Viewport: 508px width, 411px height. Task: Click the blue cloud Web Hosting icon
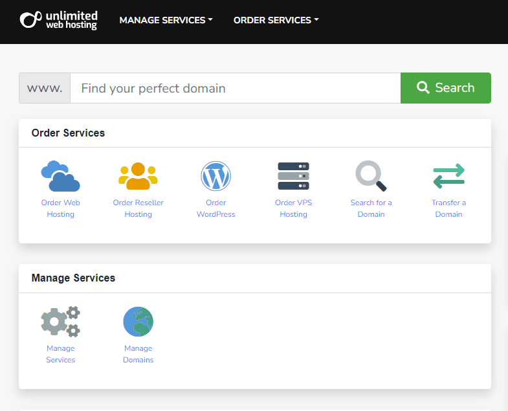pos(61,176)
